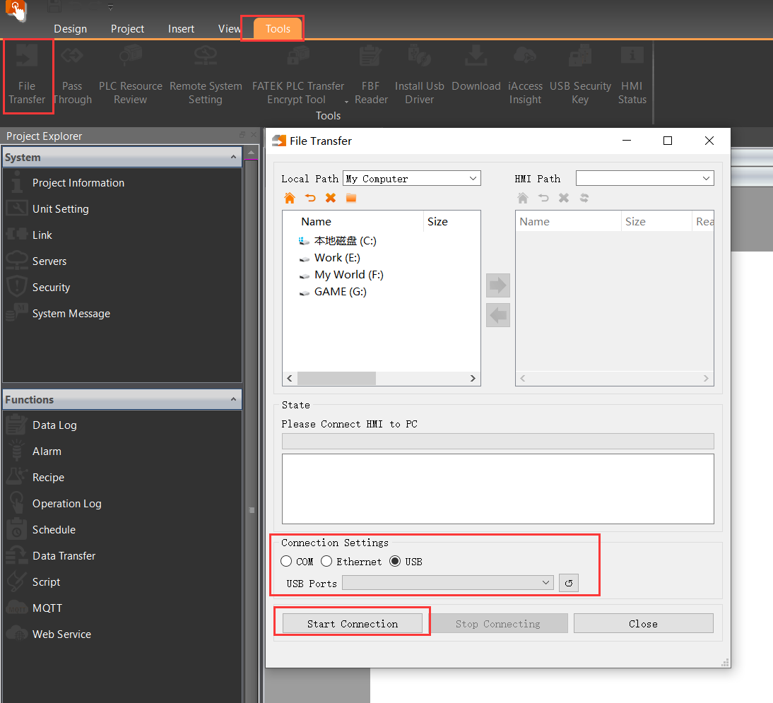
Task: Open Unit Setting in Project Explorer
Action: [x=60, y=209]
